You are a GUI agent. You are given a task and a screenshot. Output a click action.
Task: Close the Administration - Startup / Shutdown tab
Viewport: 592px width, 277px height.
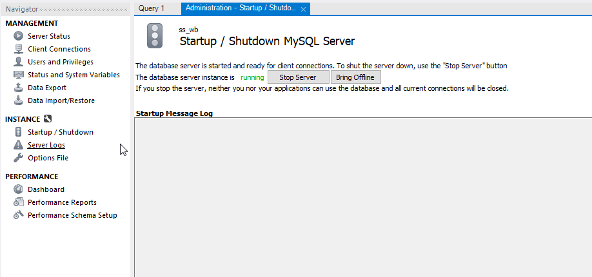coord(303,10)
